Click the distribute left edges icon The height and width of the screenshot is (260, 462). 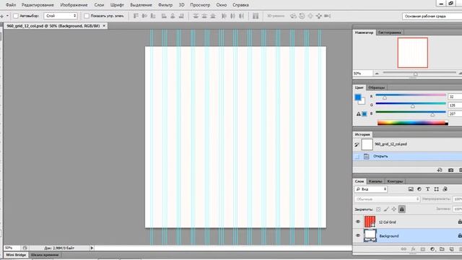pos(224,16)
